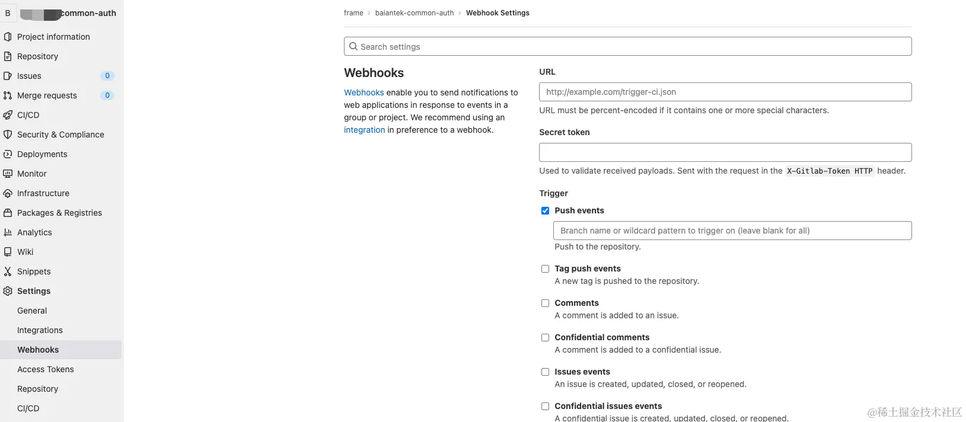Viewport: 966px width, 422px height.
Task: Go to Access Tokens settings
Action: [46, 369]
